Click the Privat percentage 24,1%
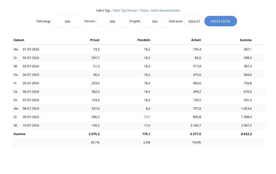 pyautogui.click(x=95, y=142)
